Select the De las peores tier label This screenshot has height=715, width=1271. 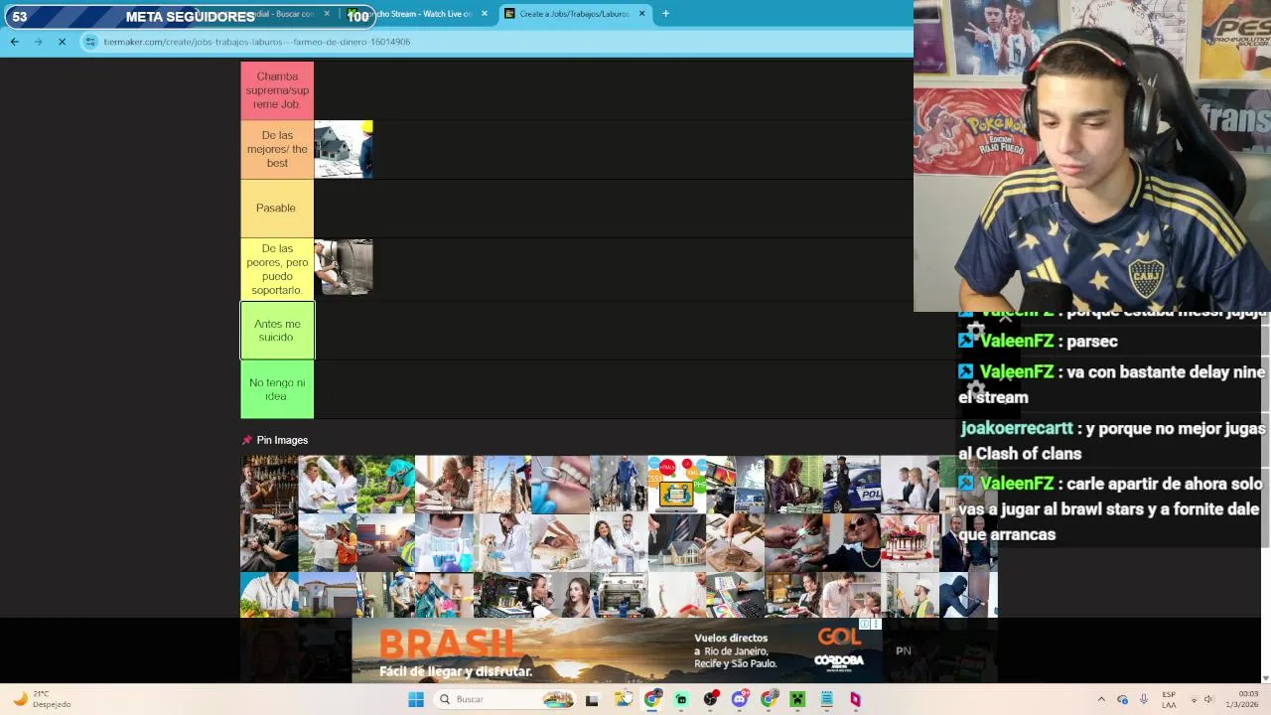click(x=277, y=269)
